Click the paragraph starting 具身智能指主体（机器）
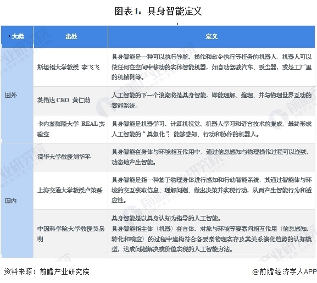The width and height of the screenshot is (317, 283). point(212,239)
